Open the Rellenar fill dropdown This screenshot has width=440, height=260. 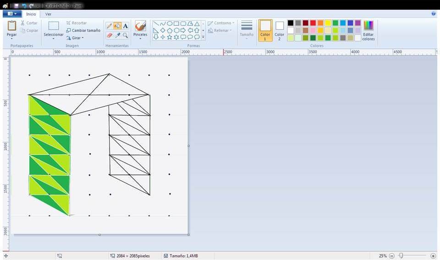click(220, 30)
